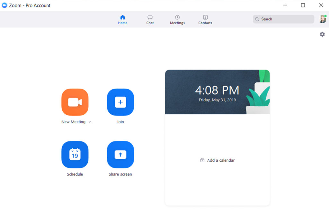
Task: Click the Share screen arrow icon
Action: click(x=120, y=154)
